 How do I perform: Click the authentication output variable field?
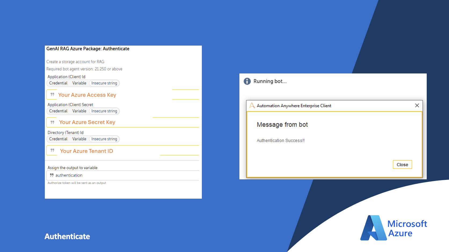coord(123,175)
